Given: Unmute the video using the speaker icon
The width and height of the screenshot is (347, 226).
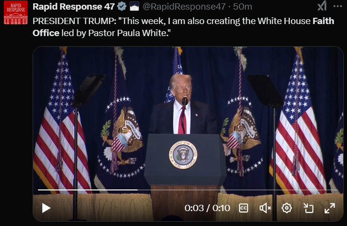Looking at the screenshot, I should [x=265, y=208].
